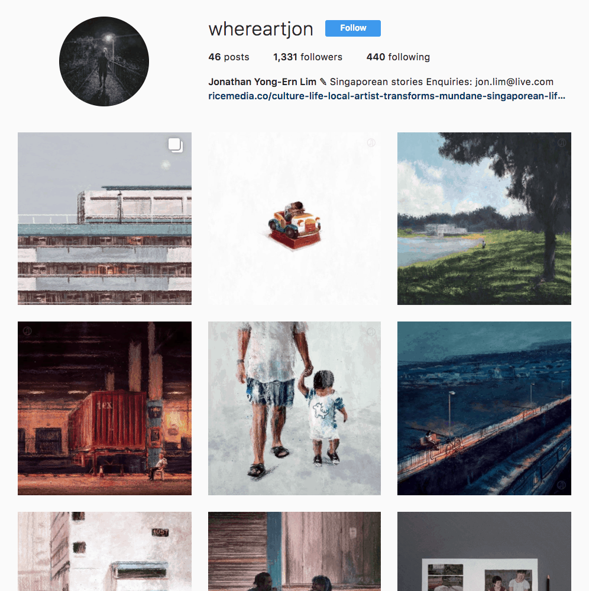Open the 46 posts count
This screenshot has height=591, width=589.
click(229, 57)
